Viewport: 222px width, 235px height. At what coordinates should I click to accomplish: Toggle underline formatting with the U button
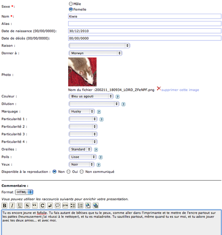20,206
